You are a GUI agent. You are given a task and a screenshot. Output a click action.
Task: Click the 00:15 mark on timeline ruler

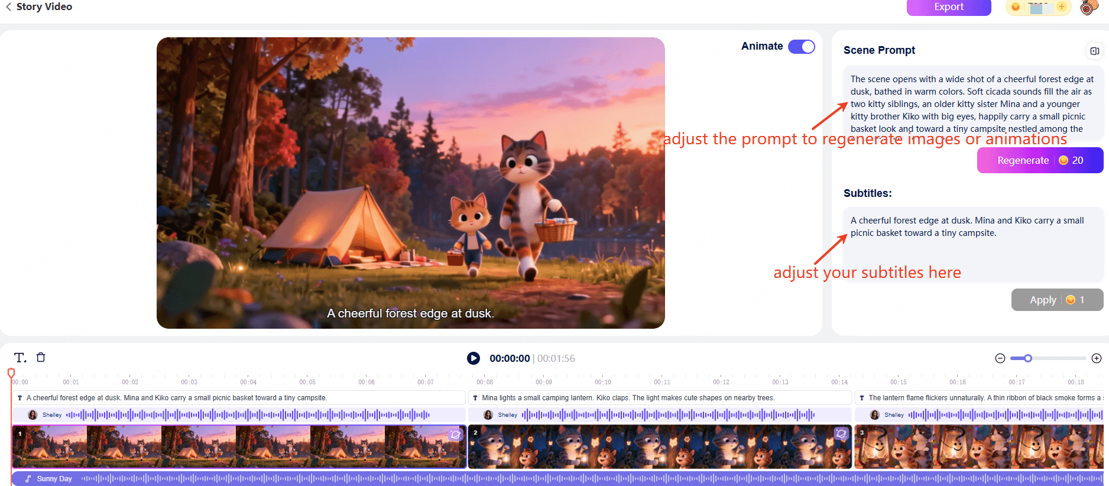899,382
